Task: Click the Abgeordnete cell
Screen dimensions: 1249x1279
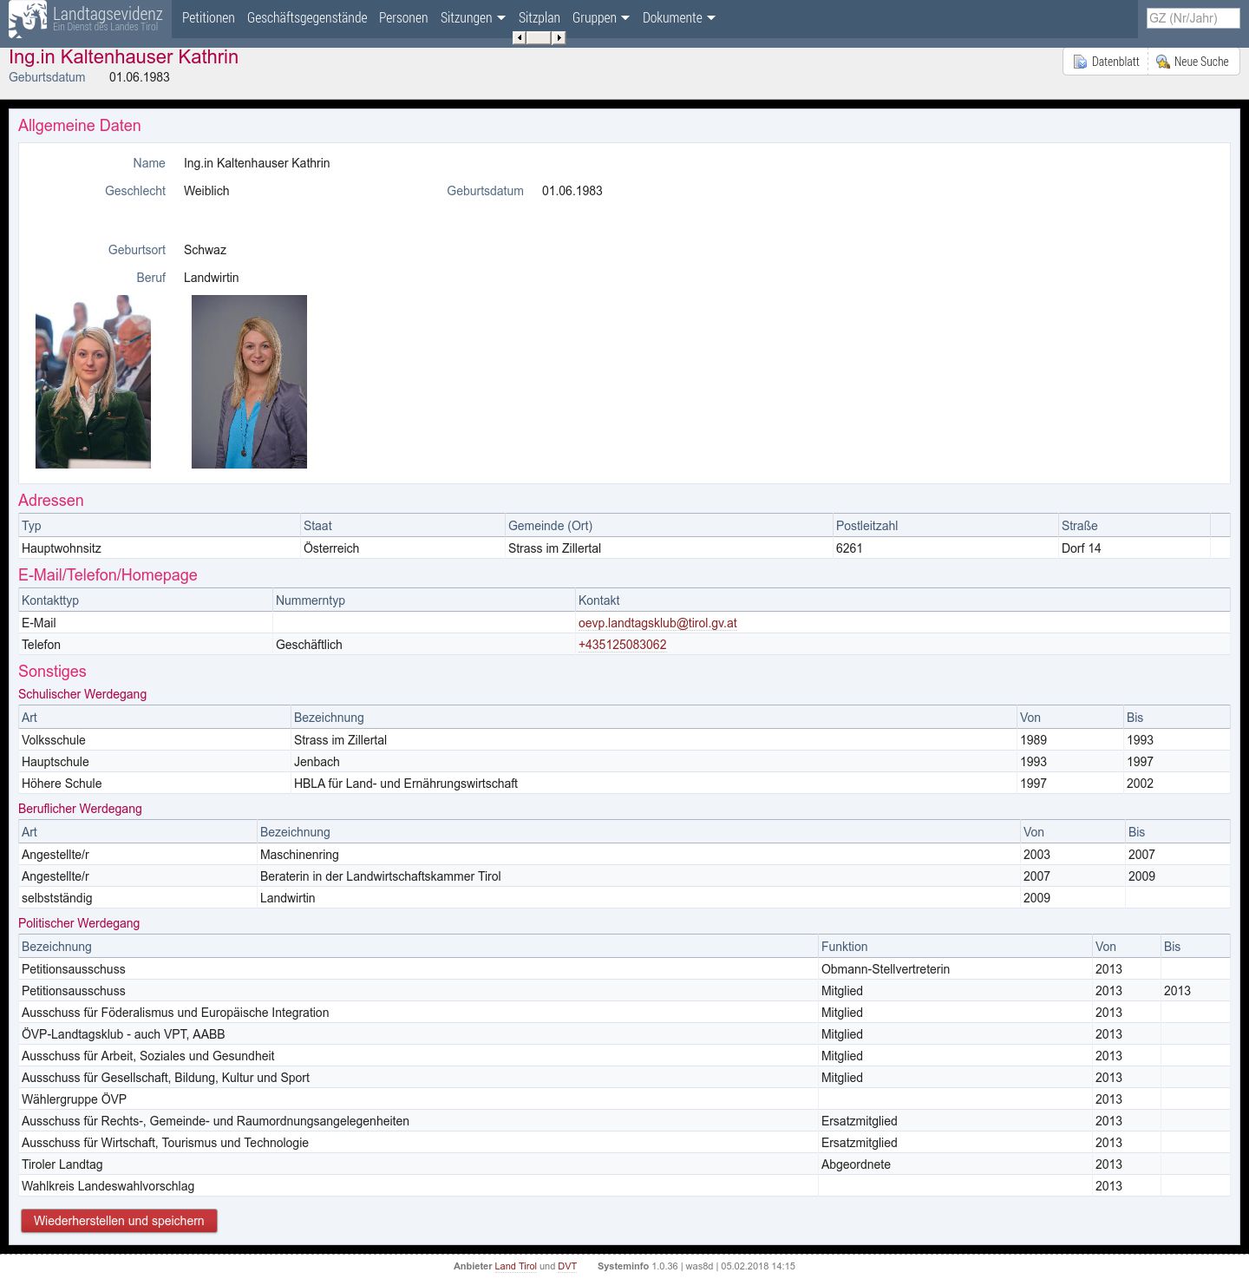Action: (955, 1164)
